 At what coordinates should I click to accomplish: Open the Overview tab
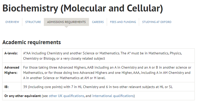pyautogui.click(x=12, y=22)
